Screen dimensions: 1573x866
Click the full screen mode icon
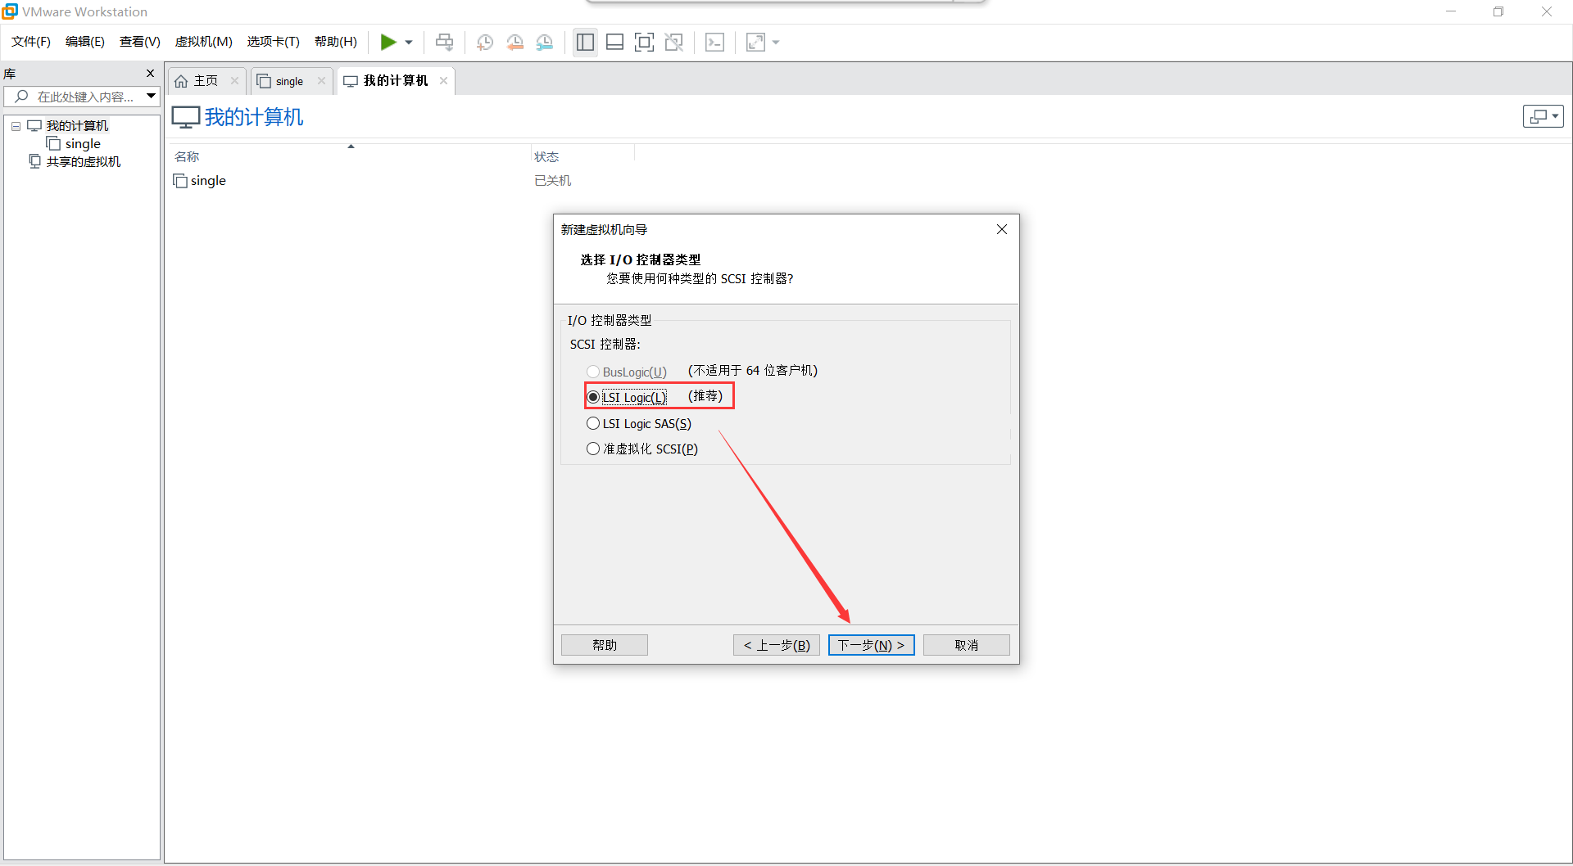pyautogui.click(x=645, y=43)
